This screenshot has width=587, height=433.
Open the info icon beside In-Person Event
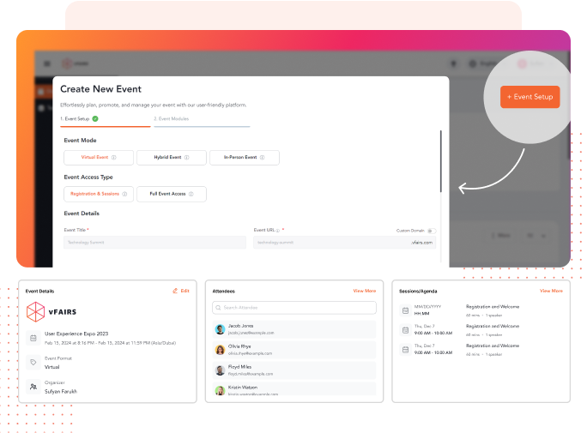262,158
